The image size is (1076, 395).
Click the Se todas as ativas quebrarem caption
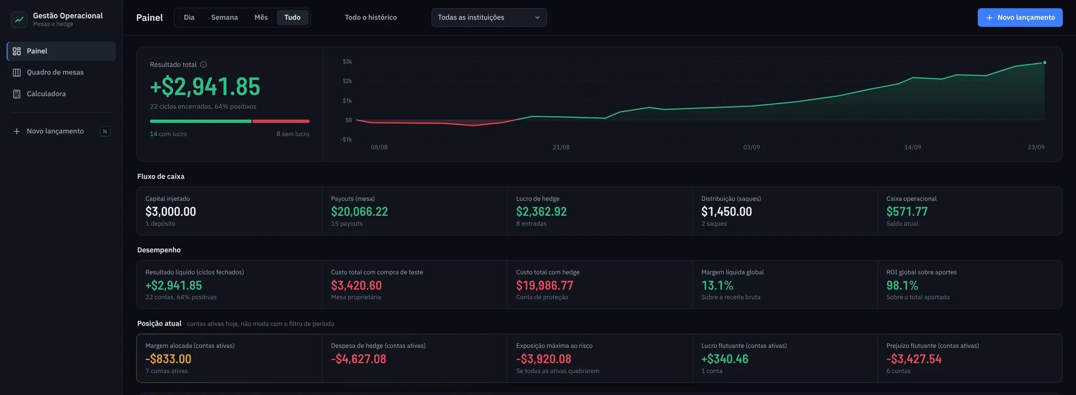[557, 371]
